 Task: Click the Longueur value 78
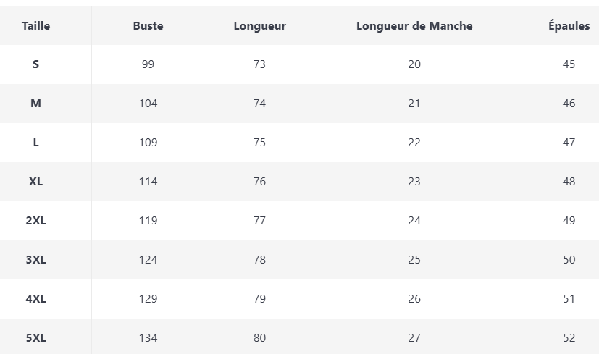click(x=259, y=260)
